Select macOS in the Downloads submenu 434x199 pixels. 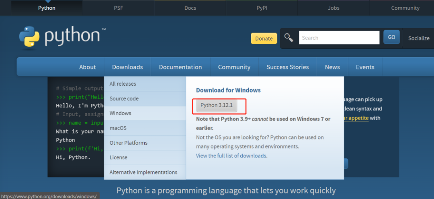[118, 128]
